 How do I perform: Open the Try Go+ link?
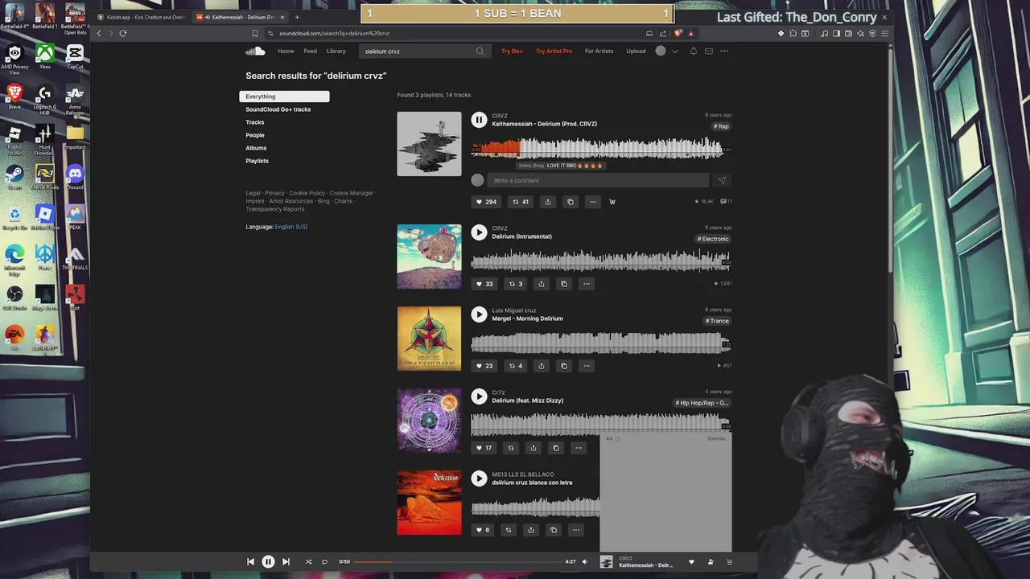coord(512,51)
